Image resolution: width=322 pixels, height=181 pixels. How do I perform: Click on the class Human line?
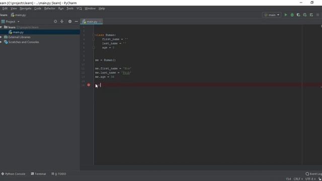[x=106, y=35]
